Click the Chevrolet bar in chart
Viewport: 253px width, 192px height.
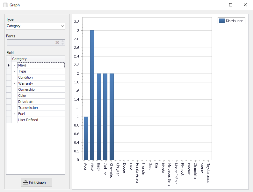point(112,117)
